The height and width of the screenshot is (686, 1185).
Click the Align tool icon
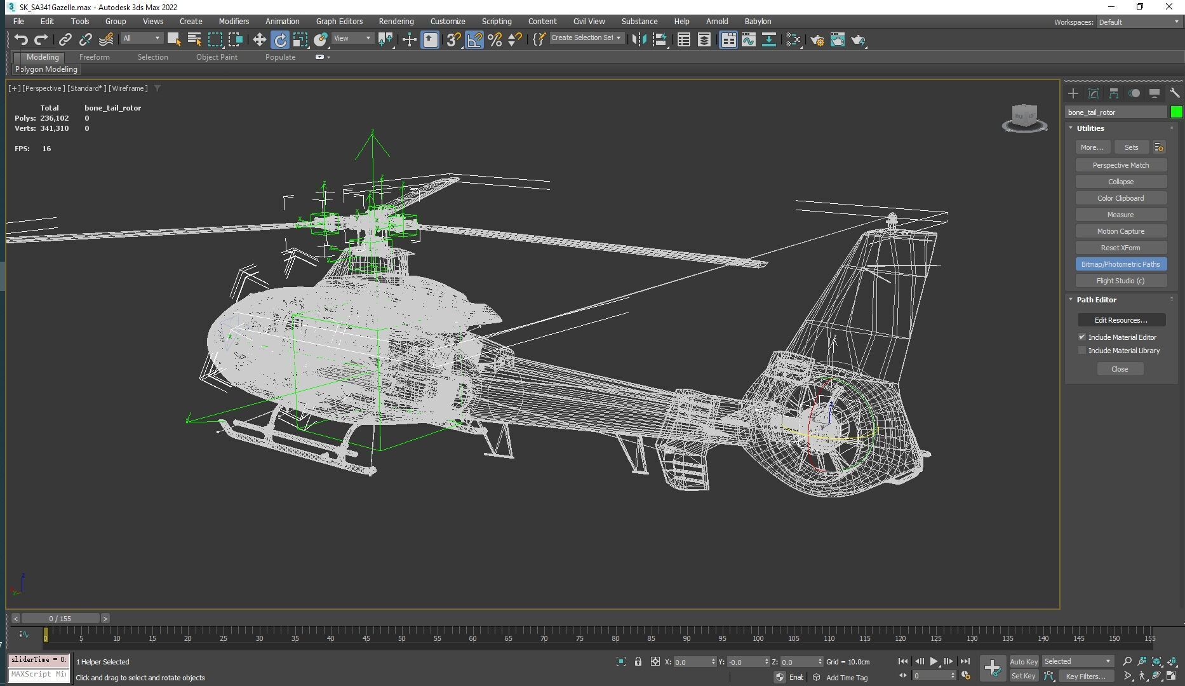click(x=660, y=39)
